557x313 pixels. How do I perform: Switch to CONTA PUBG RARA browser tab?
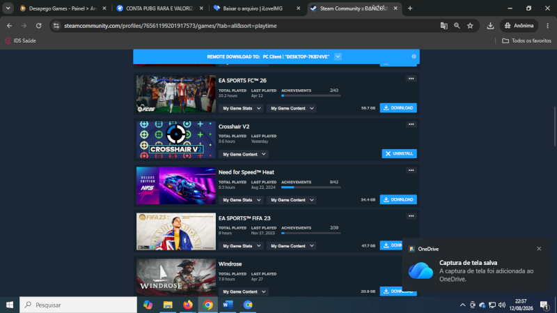click(x=160, y=8)
